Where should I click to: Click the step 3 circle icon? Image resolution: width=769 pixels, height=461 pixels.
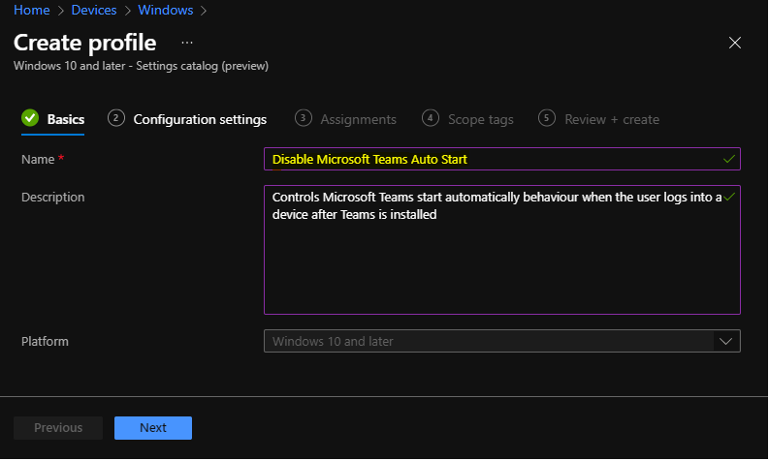point(304,118)
